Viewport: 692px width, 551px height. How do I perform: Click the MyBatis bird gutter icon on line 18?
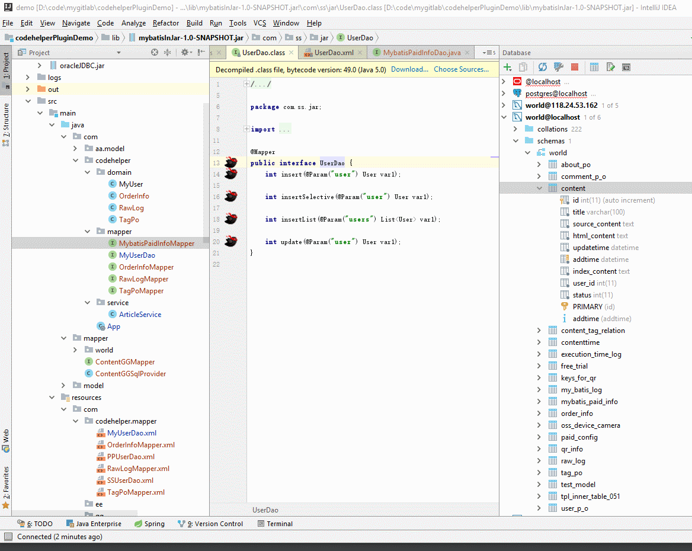[x=231, y=219]
